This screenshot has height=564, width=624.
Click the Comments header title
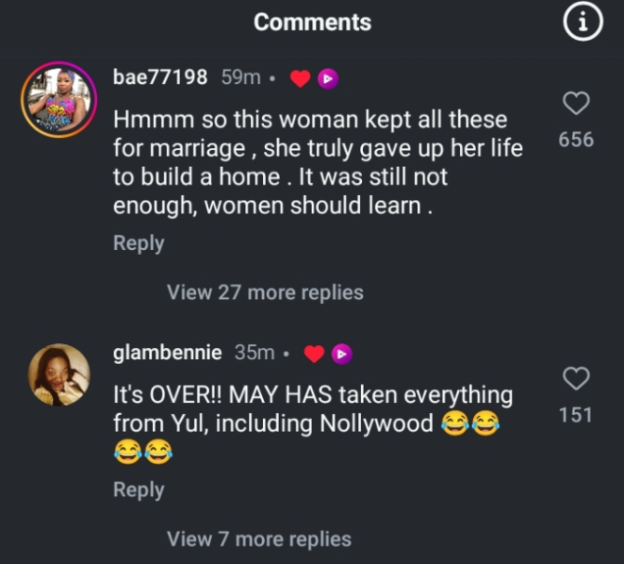[x=312, y=23]
